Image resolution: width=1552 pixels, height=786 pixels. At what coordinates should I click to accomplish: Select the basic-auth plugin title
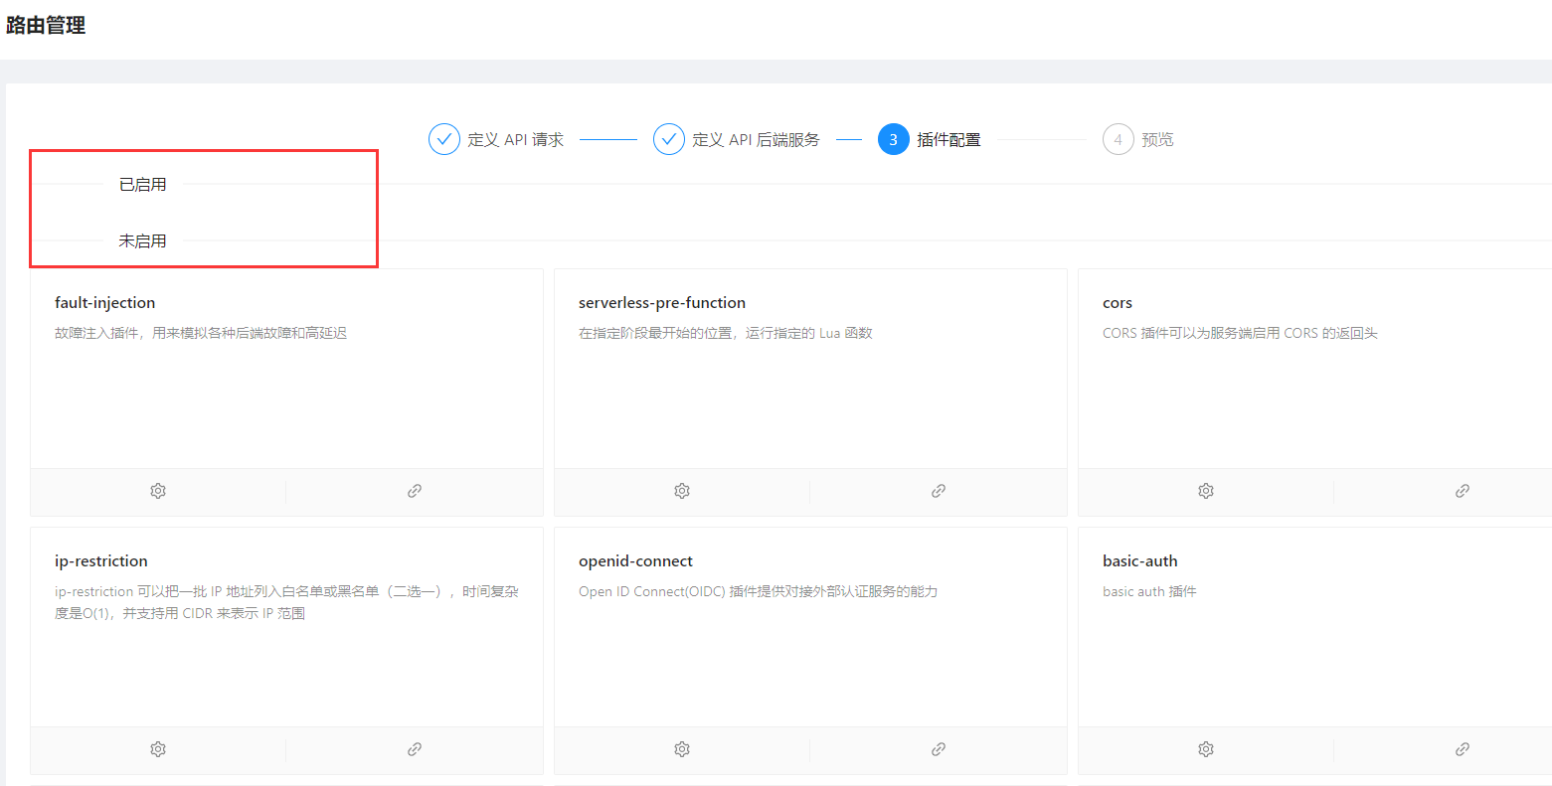click(1140, 561)
